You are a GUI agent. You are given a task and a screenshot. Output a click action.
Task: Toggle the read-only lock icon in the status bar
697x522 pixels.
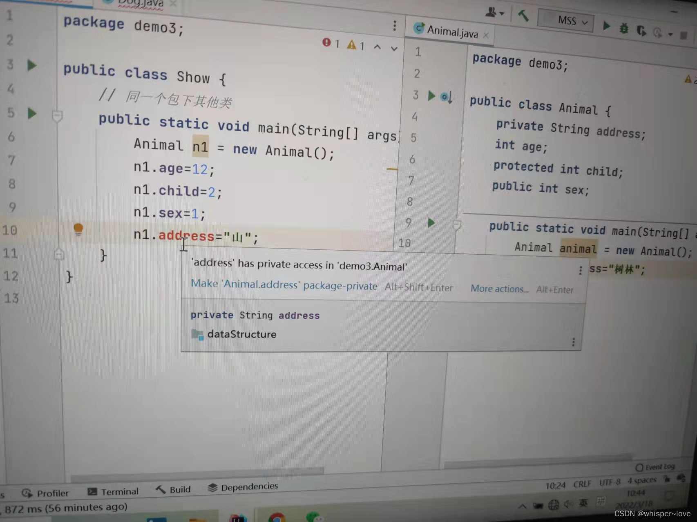click(667, 479)
